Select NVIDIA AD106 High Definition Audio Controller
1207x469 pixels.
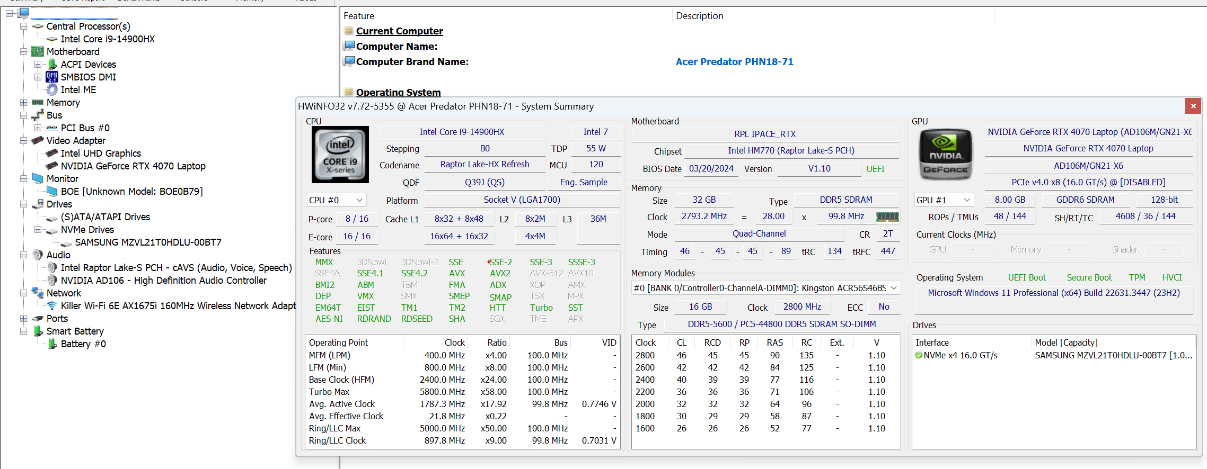tap(164, 281)
